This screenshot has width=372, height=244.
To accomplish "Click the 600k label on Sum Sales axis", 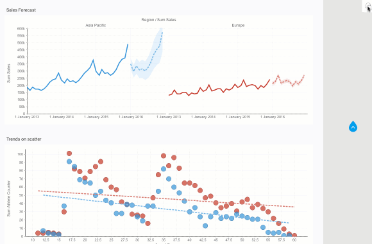I will pyautogui.click(x=21, y=29).
